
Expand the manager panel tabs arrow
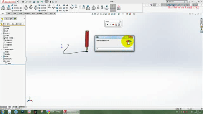24,19
